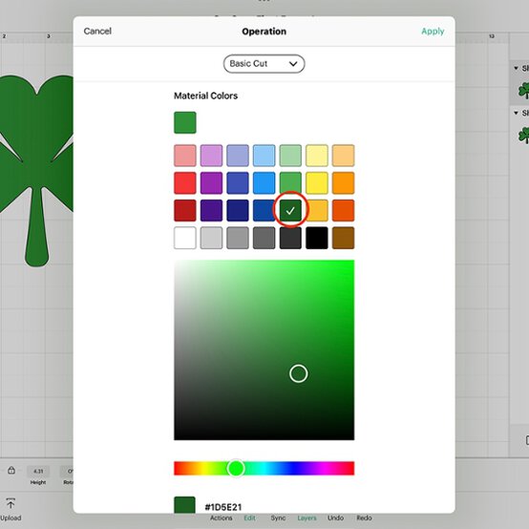Choose the indigo blue swatch in second row
The image size is (529, 529).
(238, 182)
